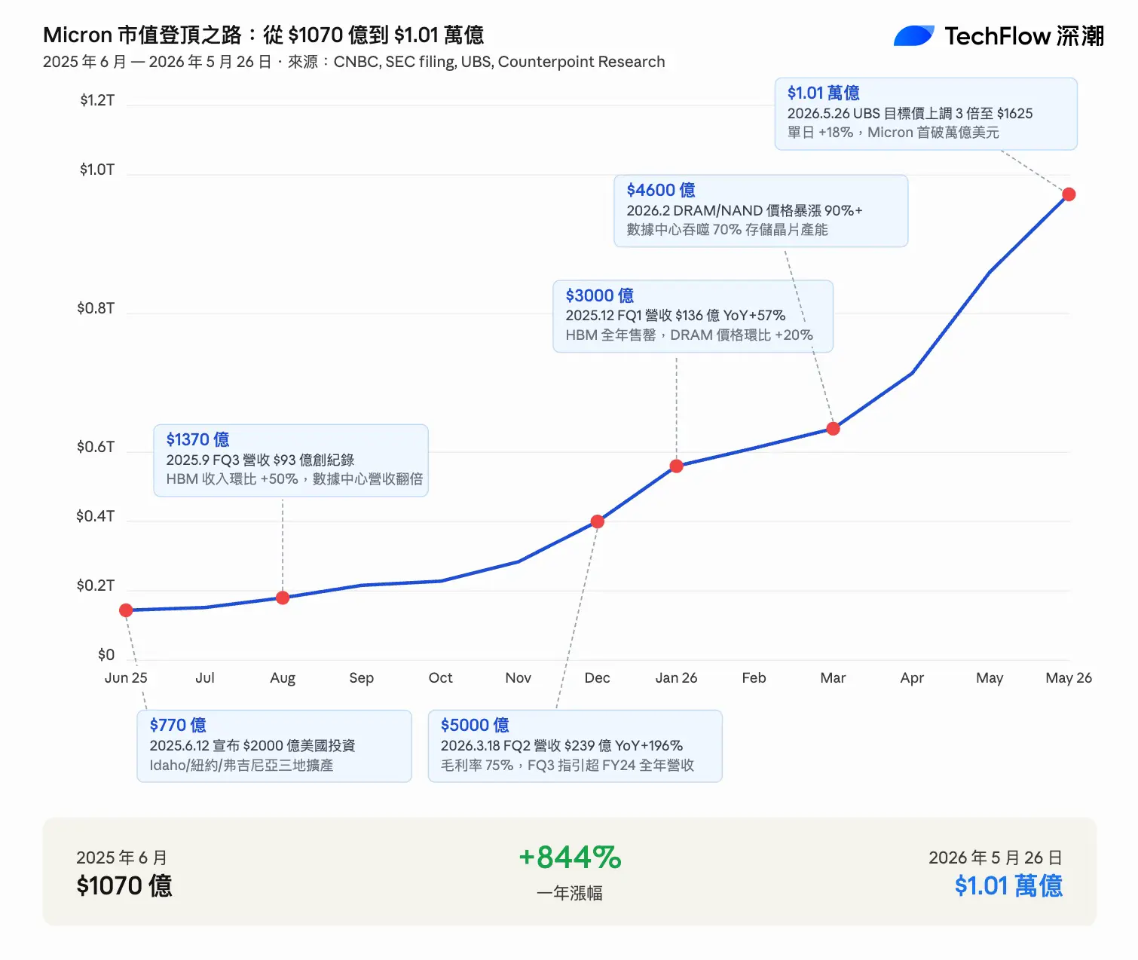Click the $5000 億 annotation heading
Screen dimensions: 1138x960
(x=475, y=725)
